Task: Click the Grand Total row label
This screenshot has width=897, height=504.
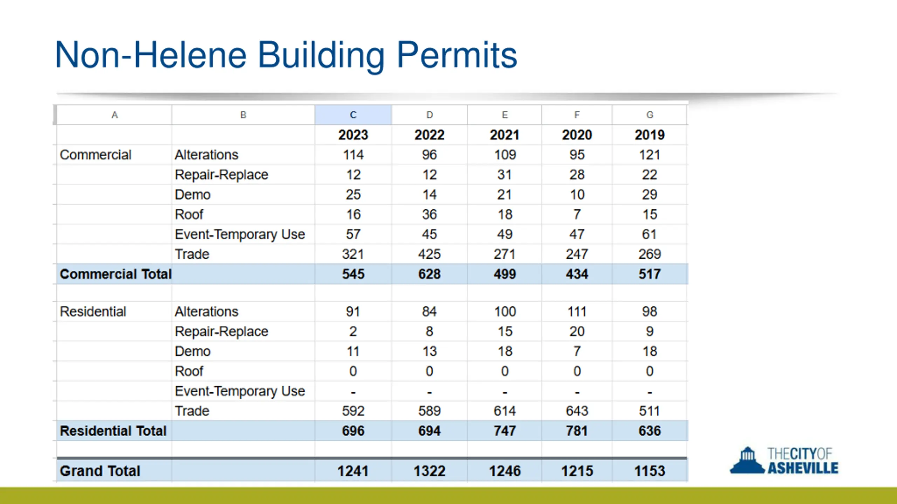Action: pyautogui.click(x=100, y=471)
